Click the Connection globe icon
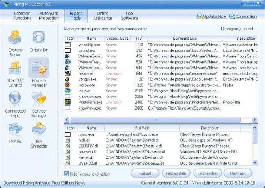The width and height of the screenshot is (265, 188). point(232,17)
